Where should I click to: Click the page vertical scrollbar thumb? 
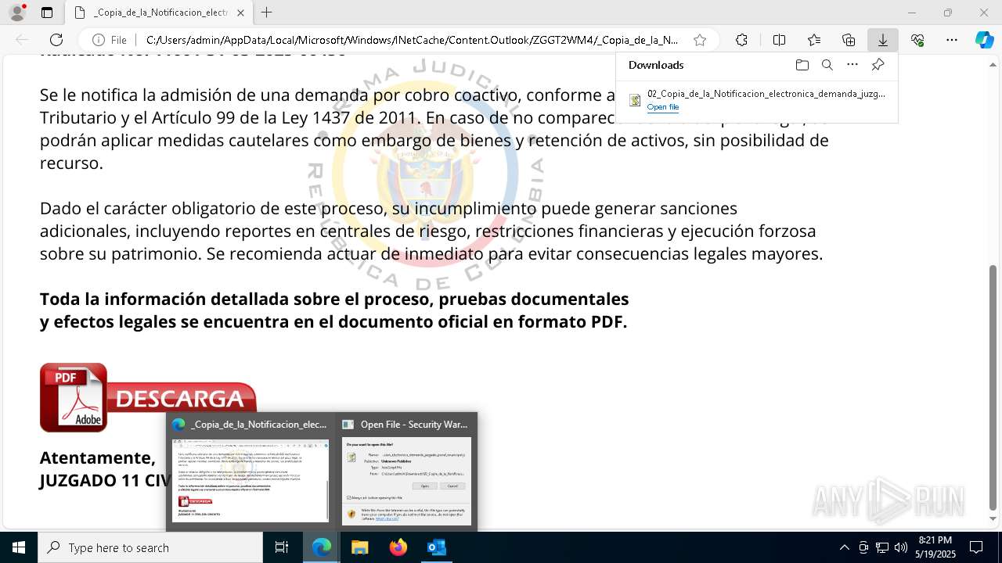993,387
